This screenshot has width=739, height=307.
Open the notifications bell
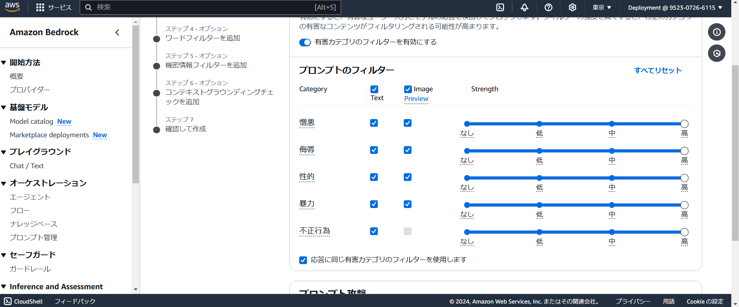click(x=525, y=7)
